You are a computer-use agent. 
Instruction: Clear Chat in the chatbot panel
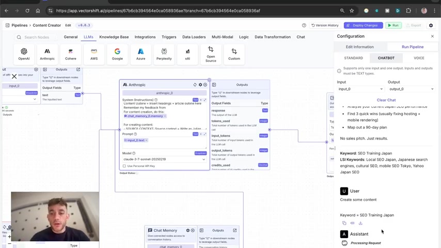point(386,100)
